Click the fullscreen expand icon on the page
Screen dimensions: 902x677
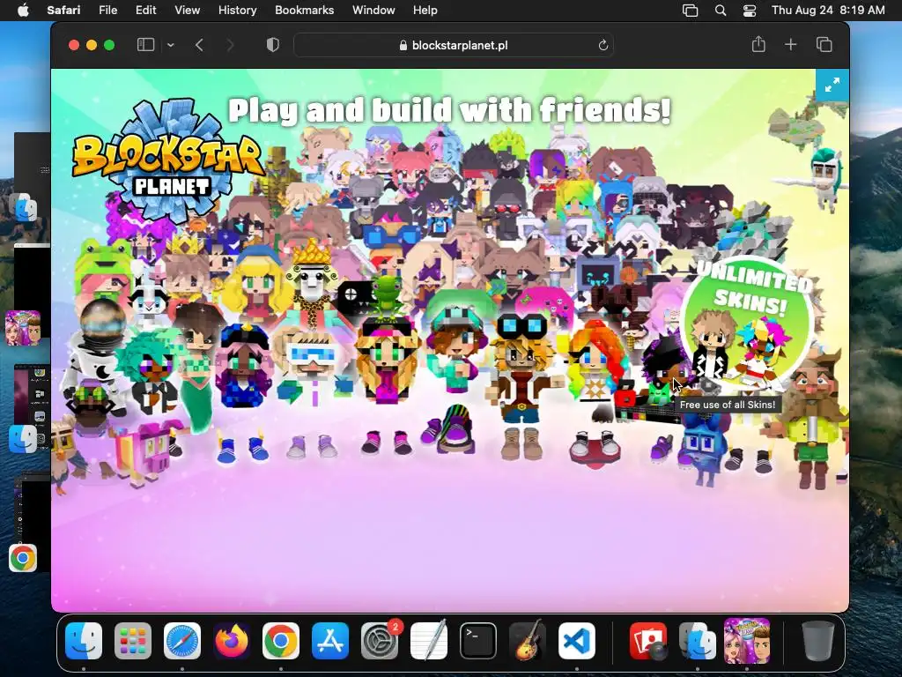[832, 86]
